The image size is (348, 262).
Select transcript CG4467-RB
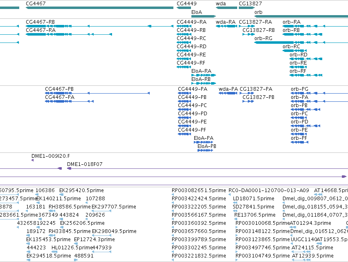pos(99,26)
